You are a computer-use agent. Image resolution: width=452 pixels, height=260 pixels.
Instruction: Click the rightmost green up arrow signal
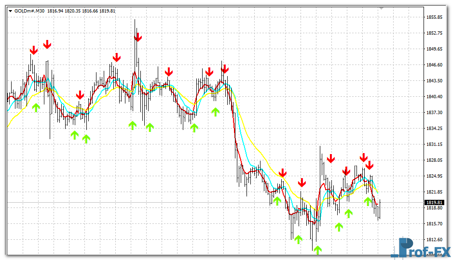tap(368, 201)
